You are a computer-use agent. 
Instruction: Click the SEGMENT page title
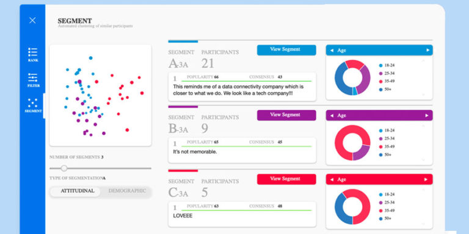point(75,21)
